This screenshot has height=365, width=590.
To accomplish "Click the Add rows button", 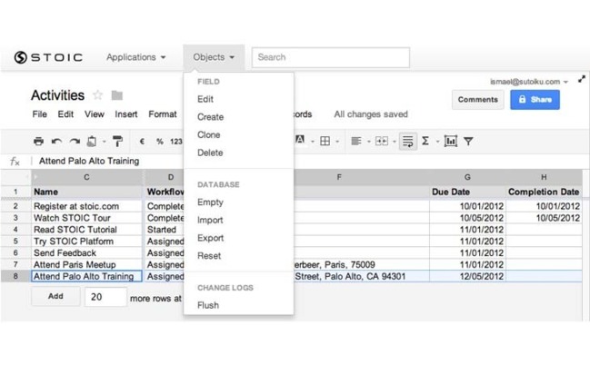I will tap(55, 296).
